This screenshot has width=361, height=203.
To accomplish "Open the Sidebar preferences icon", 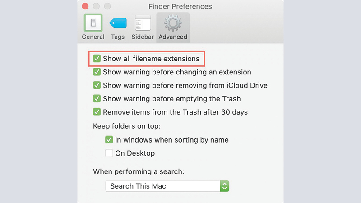I will coord(143,23).
